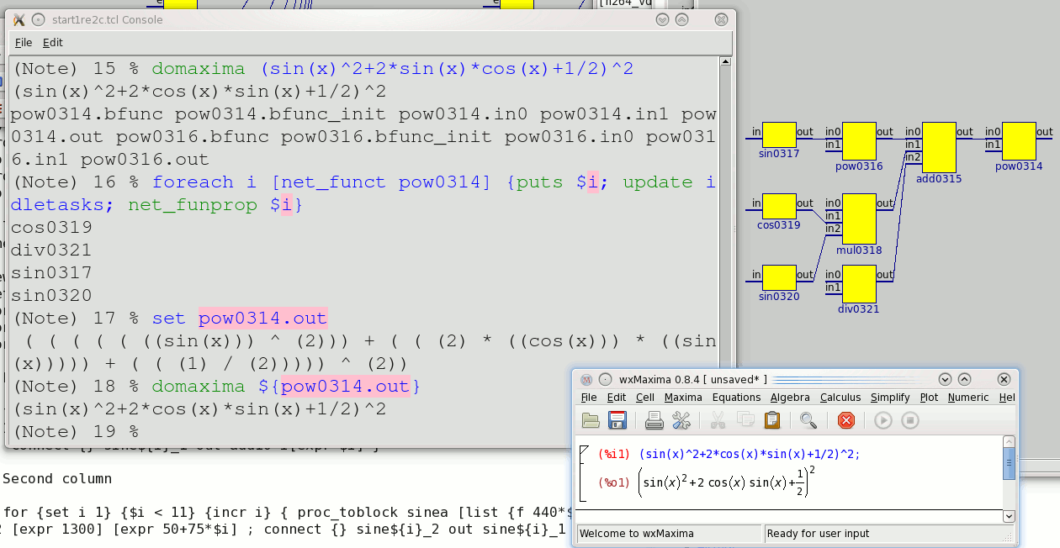Print the wxMaxima document
Screen dimensions: 1060x548
pyautogui.click(x=655, y=420)
